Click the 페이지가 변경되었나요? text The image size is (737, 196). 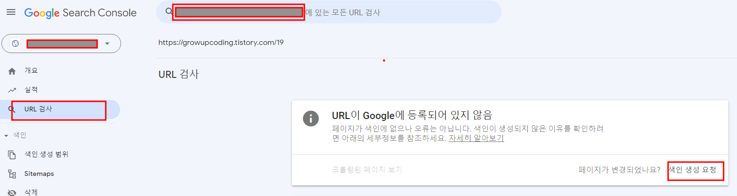pyautogui.click(x=619, y=170)
